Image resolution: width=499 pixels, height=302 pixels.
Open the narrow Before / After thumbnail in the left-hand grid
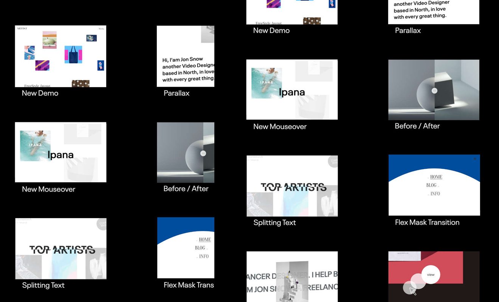coord(186,153)
